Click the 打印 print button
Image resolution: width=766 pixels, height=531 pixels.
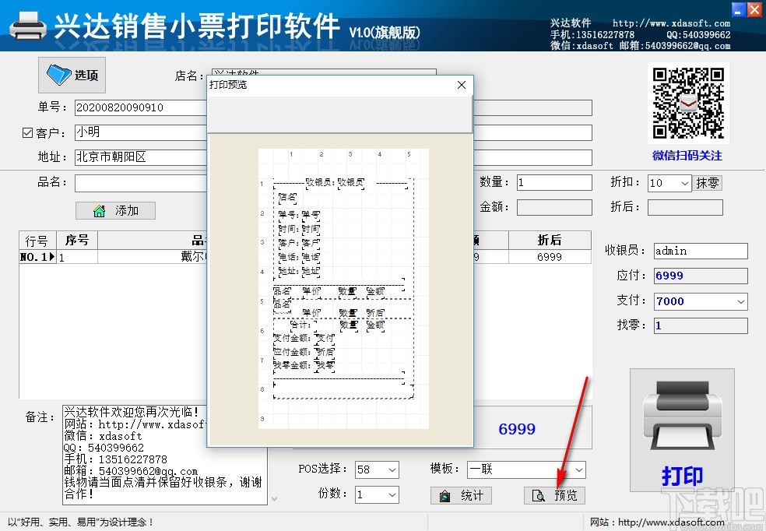681,476
